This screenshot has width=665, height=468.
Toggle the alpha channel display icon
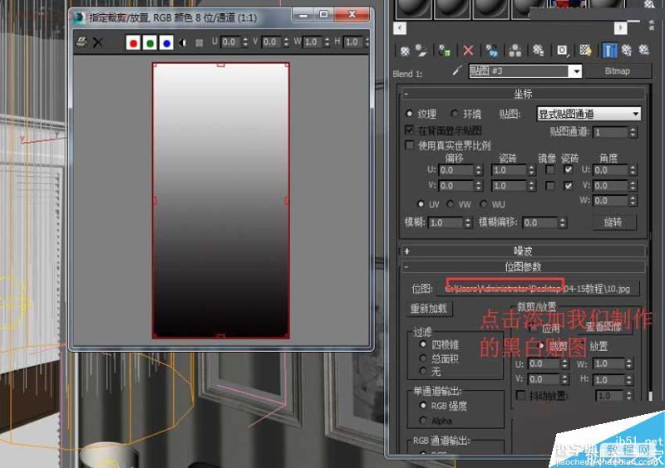tap(183, 42)
